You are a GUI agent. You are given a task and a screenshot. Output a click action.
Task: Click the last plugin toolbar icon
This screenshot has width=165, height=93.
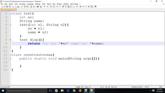click(x=95, y=6)
